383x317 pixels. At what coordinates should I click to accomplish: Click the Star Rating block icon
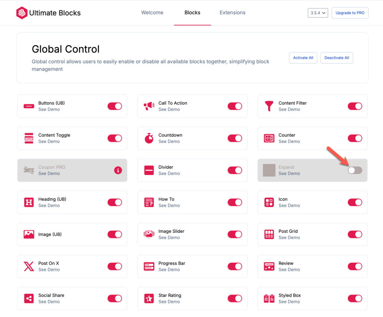tap(149, 299)
